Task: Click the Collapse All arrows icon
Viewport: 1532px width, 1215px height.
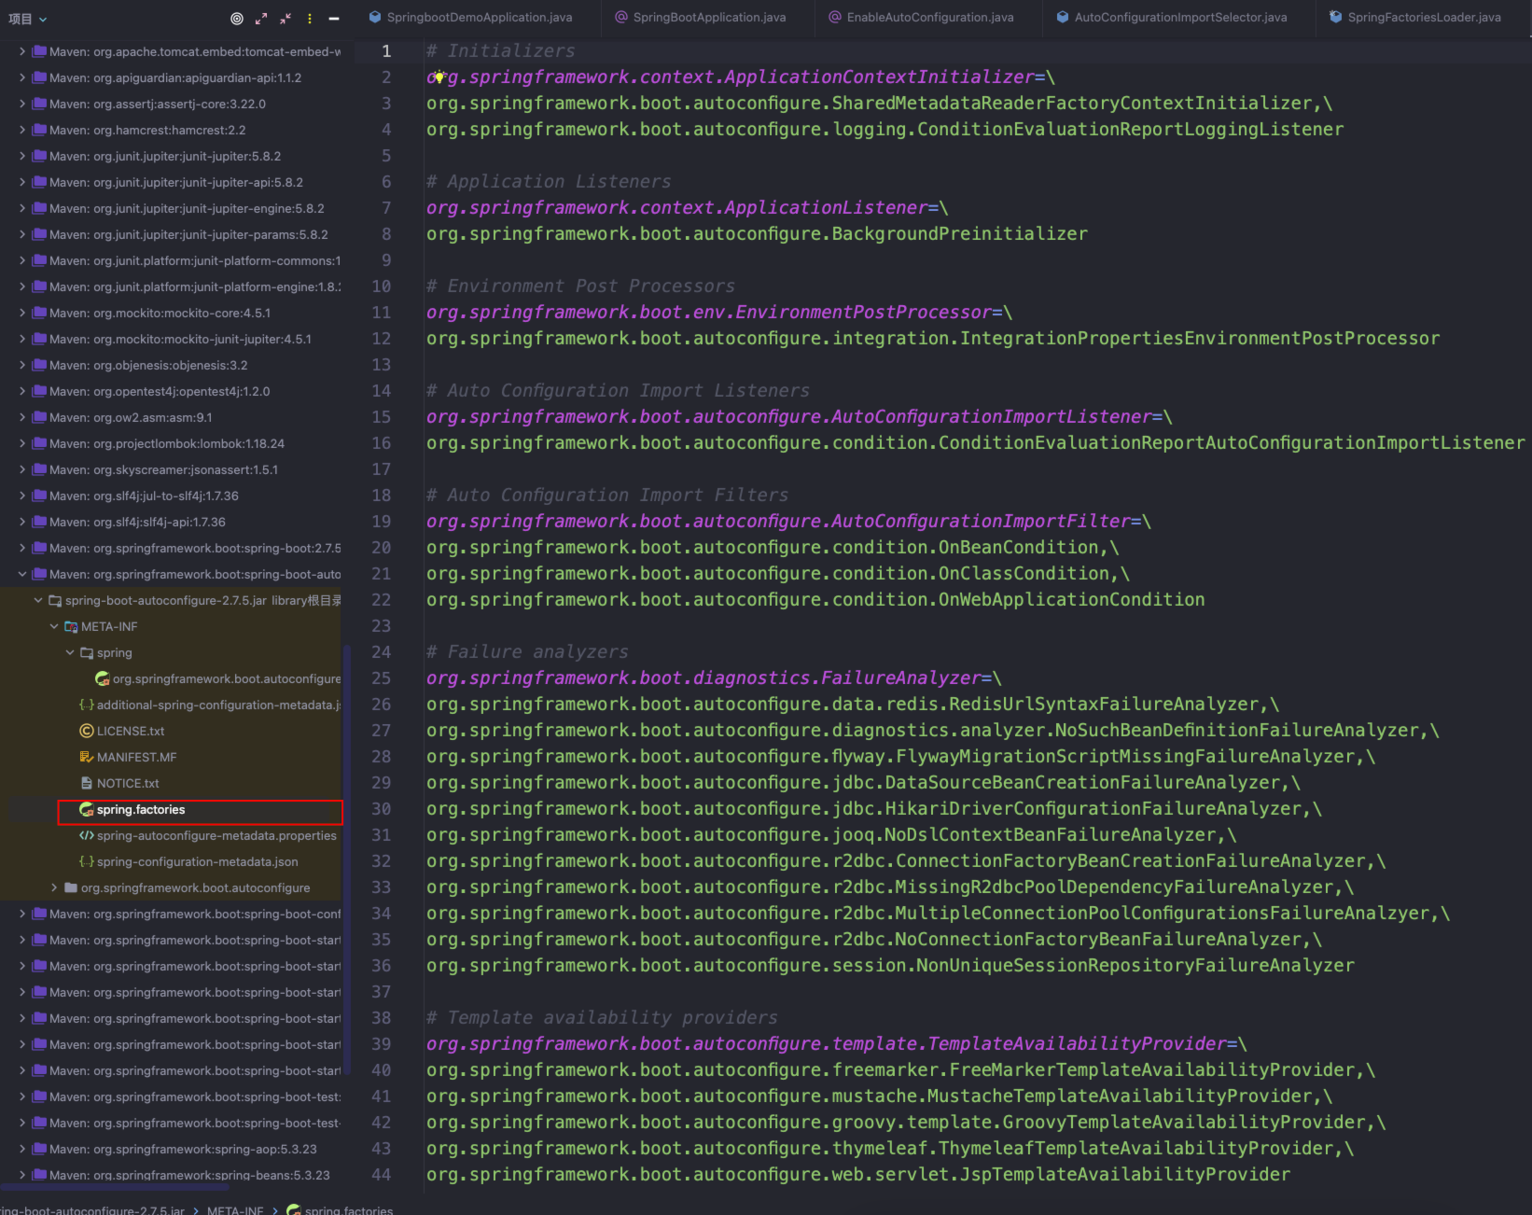Action: [286, 19]
